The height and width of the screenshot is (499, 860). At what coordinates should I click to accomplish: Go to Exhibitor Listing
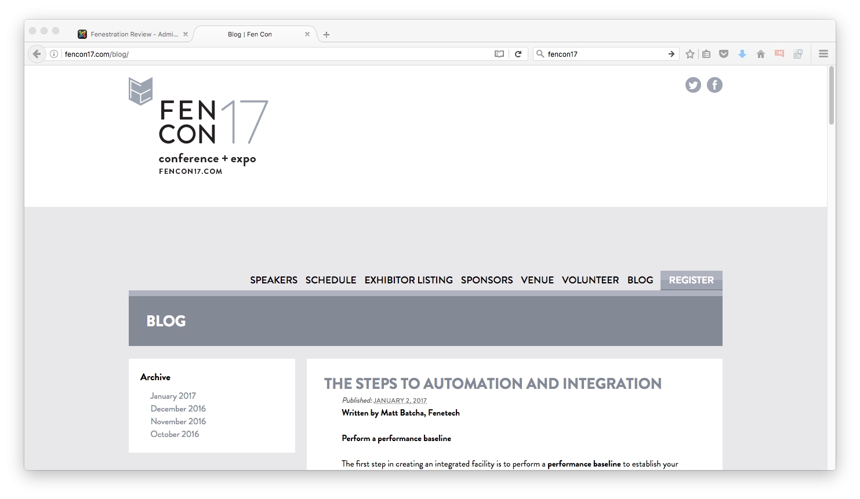pyautogui.click(x=409, y=280)
